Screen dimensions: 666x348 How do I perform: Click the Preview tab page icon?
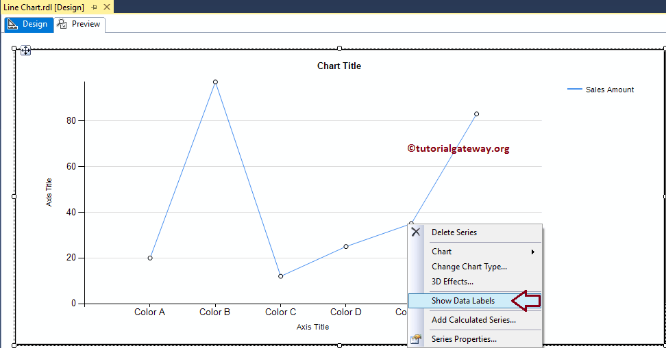[62, 24]
